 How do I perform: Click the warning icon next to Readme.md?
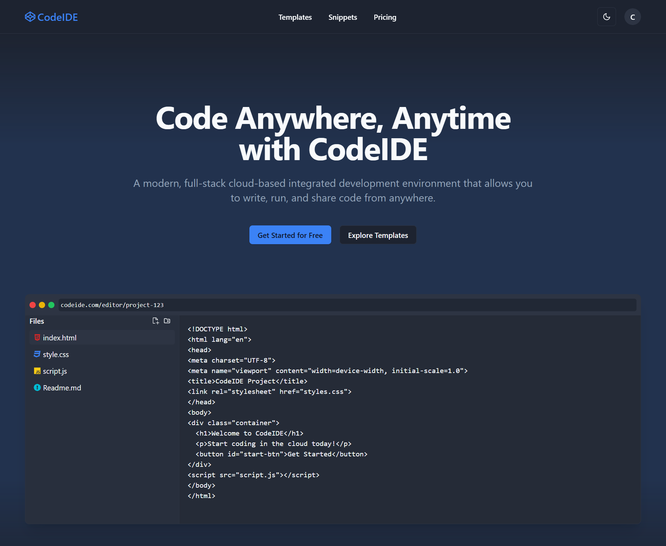tap(37, 388)
